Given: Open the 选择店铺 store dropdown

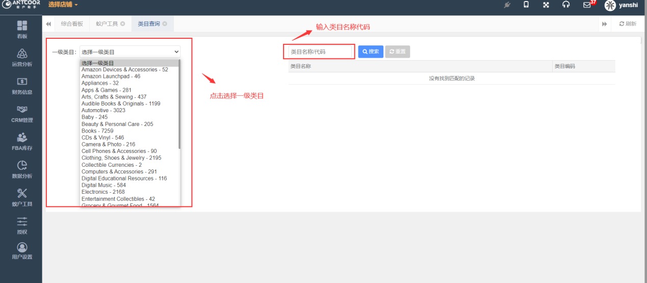Looking at the screenshot, I should point(63,5).
